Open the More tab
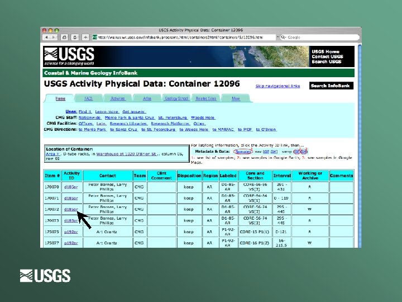Image resolution: width=402 pixels, height=302 pixels. pyautogui.click(x=236, y=98)
